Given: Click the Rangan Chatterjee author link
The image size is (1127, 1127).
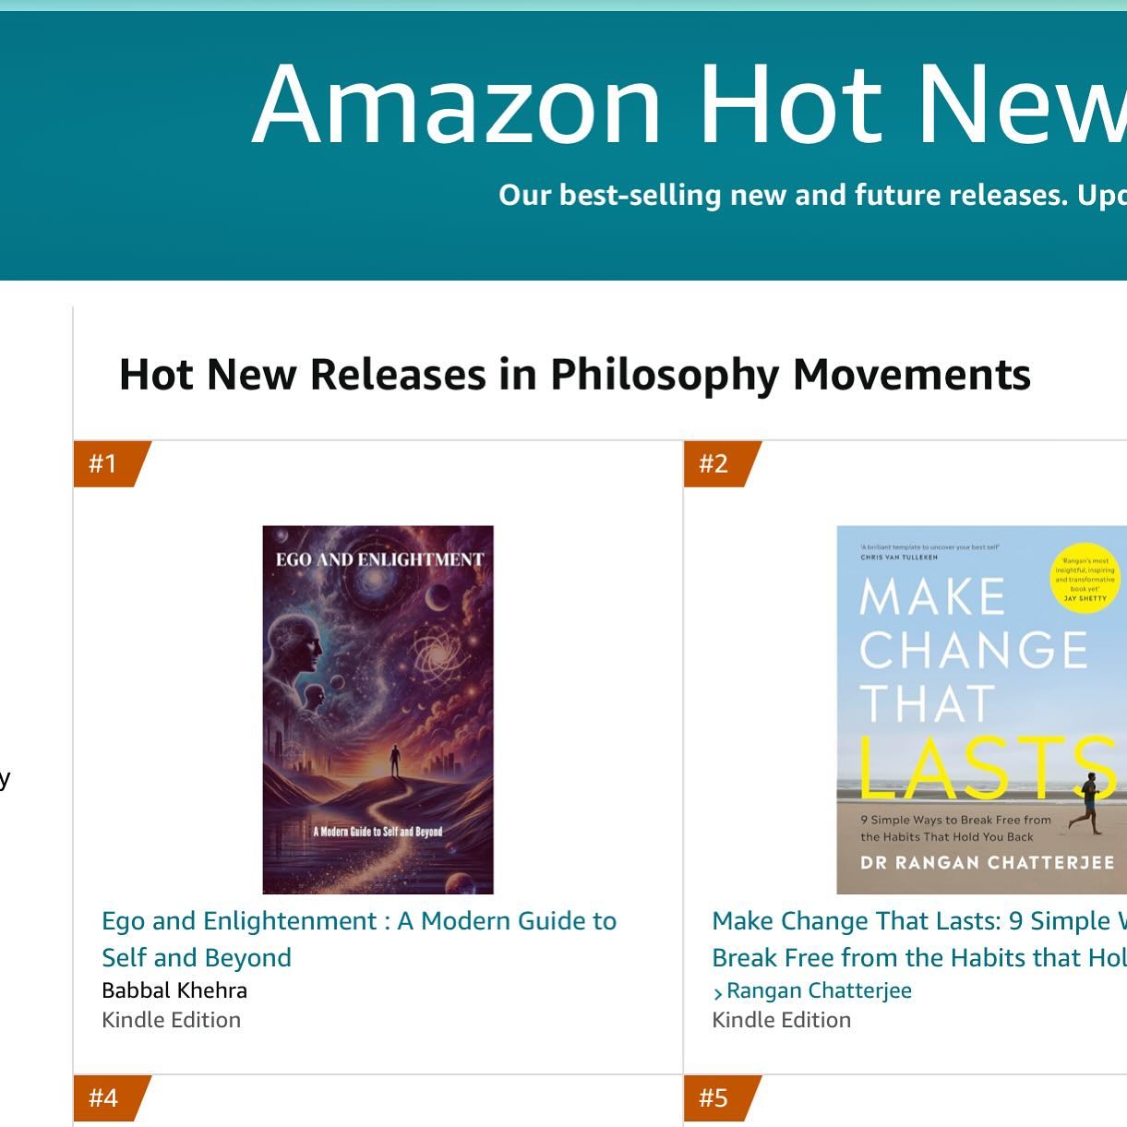Looking at the screenshot, I should click(818, 989).
